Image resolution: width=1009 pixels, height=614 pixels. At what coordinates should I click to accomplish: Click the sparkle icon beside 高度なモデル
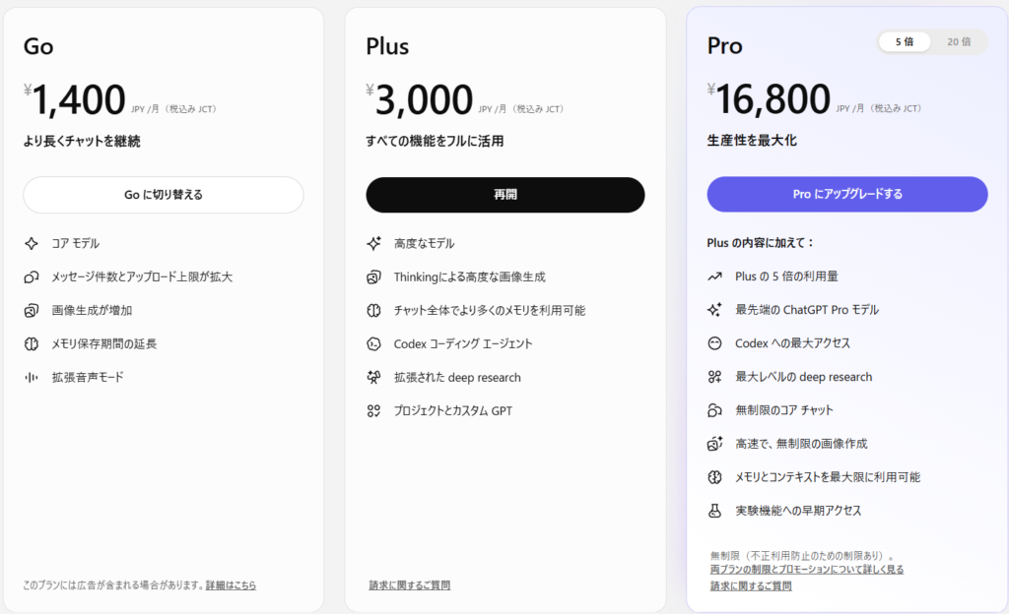373,243
